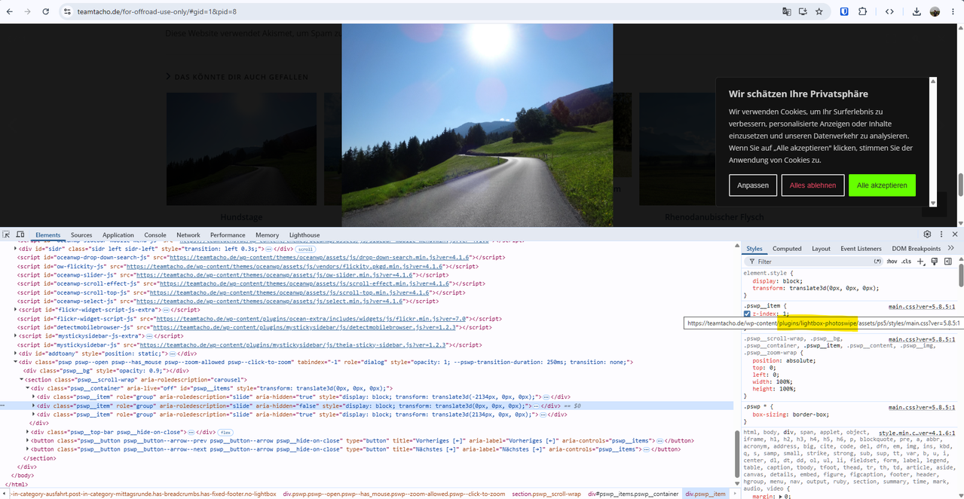Go back in browser history
This screenshot has width=964, height=499.
pyautogui.click(x=8, y=12)
